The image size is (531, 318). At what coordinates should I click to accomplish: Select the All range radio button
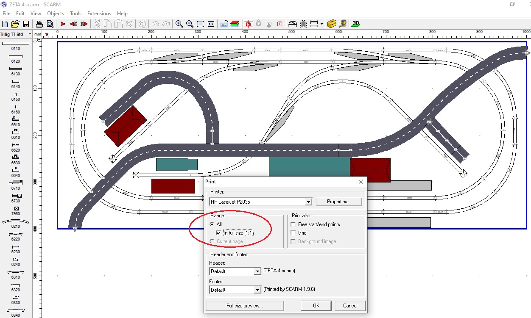pyautogui.click(x=212, y=224)
